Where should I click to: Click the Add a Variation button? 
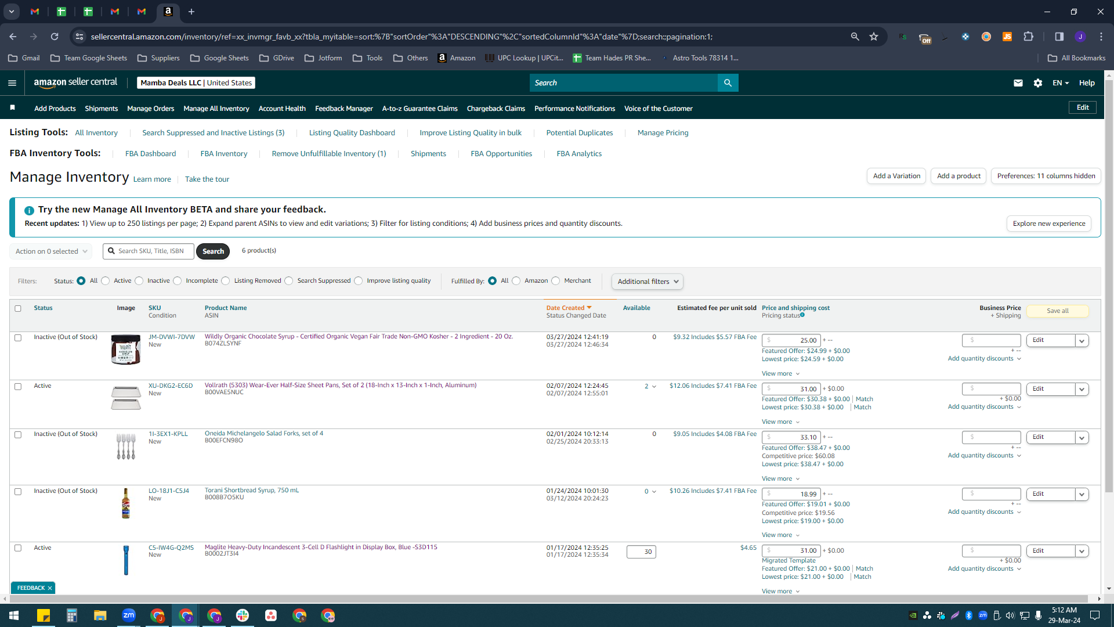click(x=896, y=176)
